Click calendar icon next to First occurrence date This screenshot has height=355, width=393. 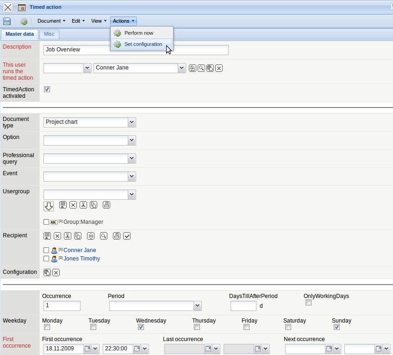pos(87,349)
